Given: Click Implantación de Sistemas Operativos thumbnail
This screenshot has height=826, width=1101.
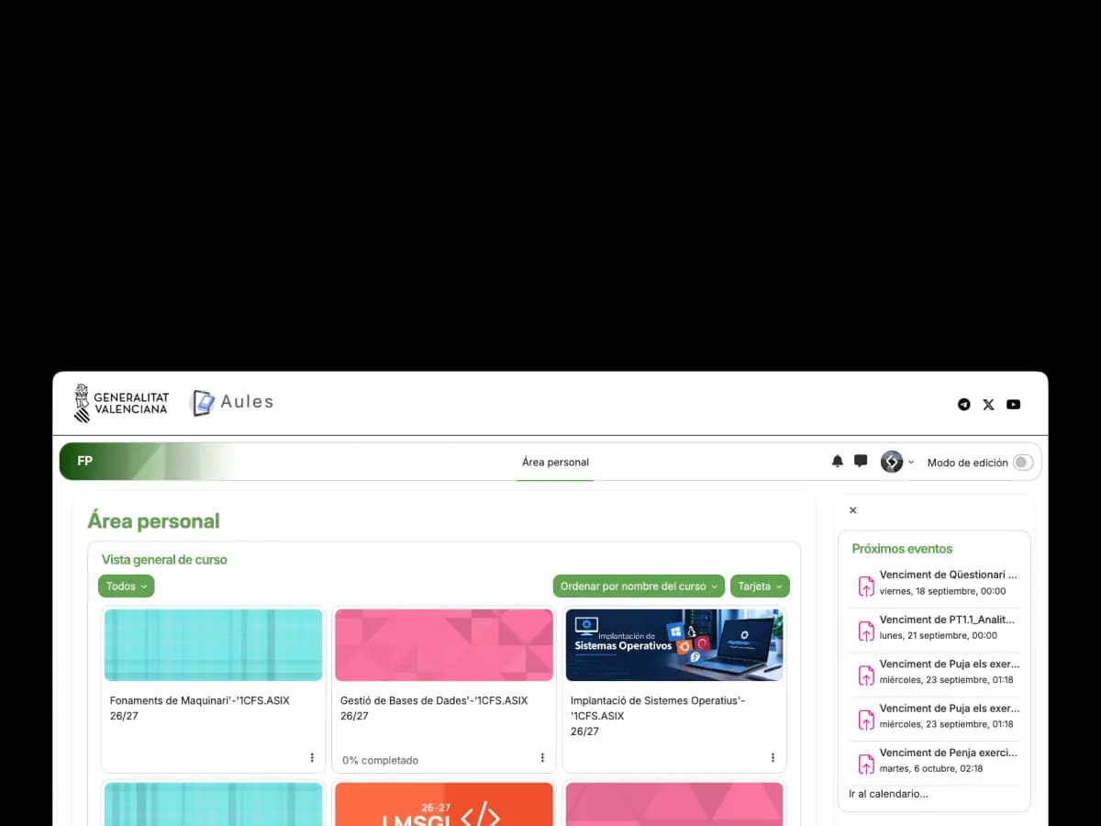Looking at the screenshot, I should pyautogui.click(x=674, y=645).
